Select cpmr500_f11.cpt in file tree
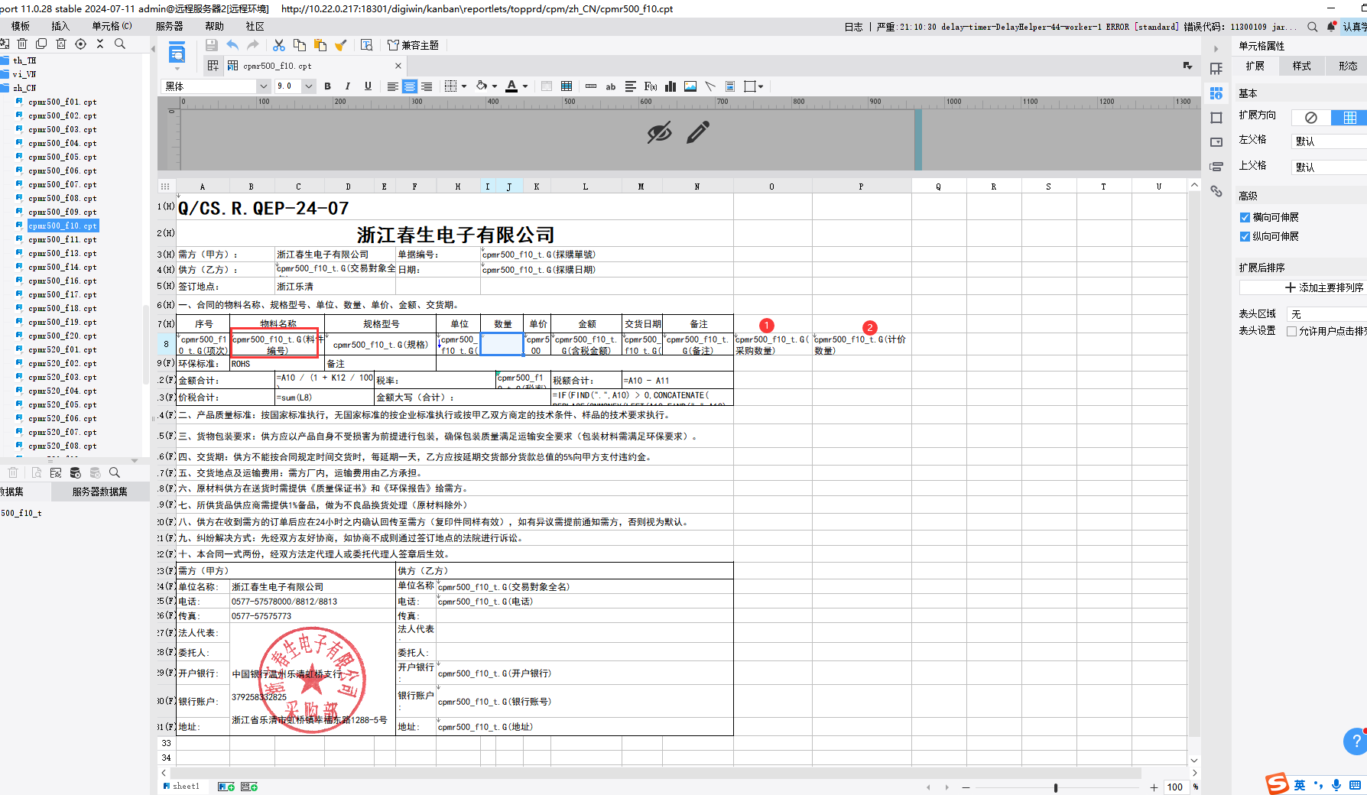The image size is (1367, 795). [62, 240]
